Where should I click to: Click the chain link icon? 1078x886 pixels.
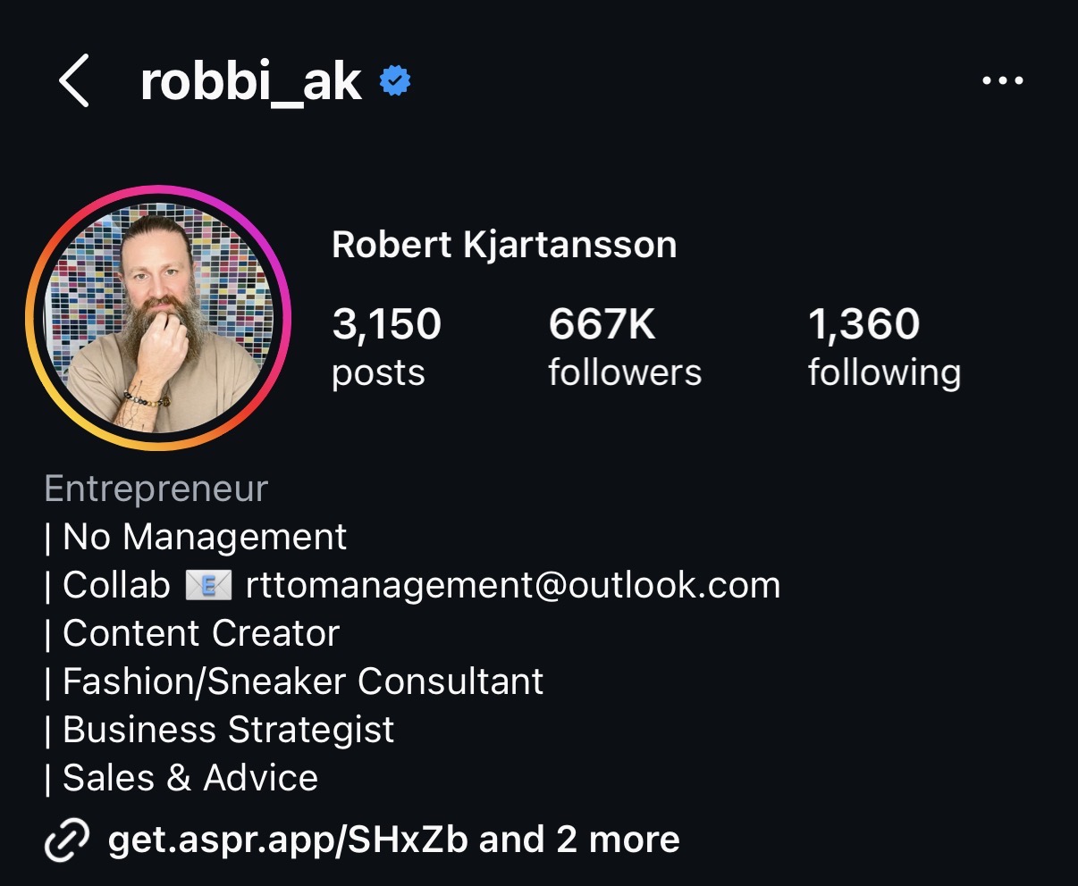tap(67, 840)
